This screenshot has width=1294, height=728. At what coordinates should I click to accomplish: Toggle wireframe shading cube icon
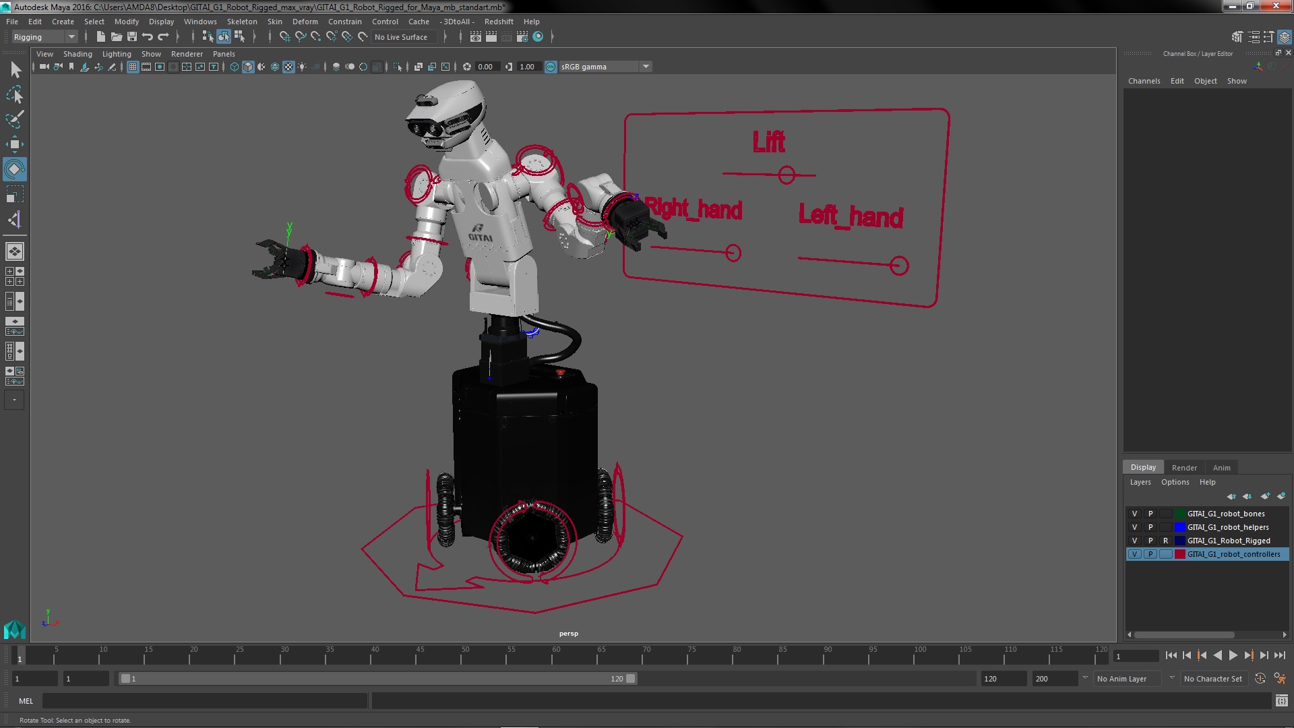[x=235, y=67]
